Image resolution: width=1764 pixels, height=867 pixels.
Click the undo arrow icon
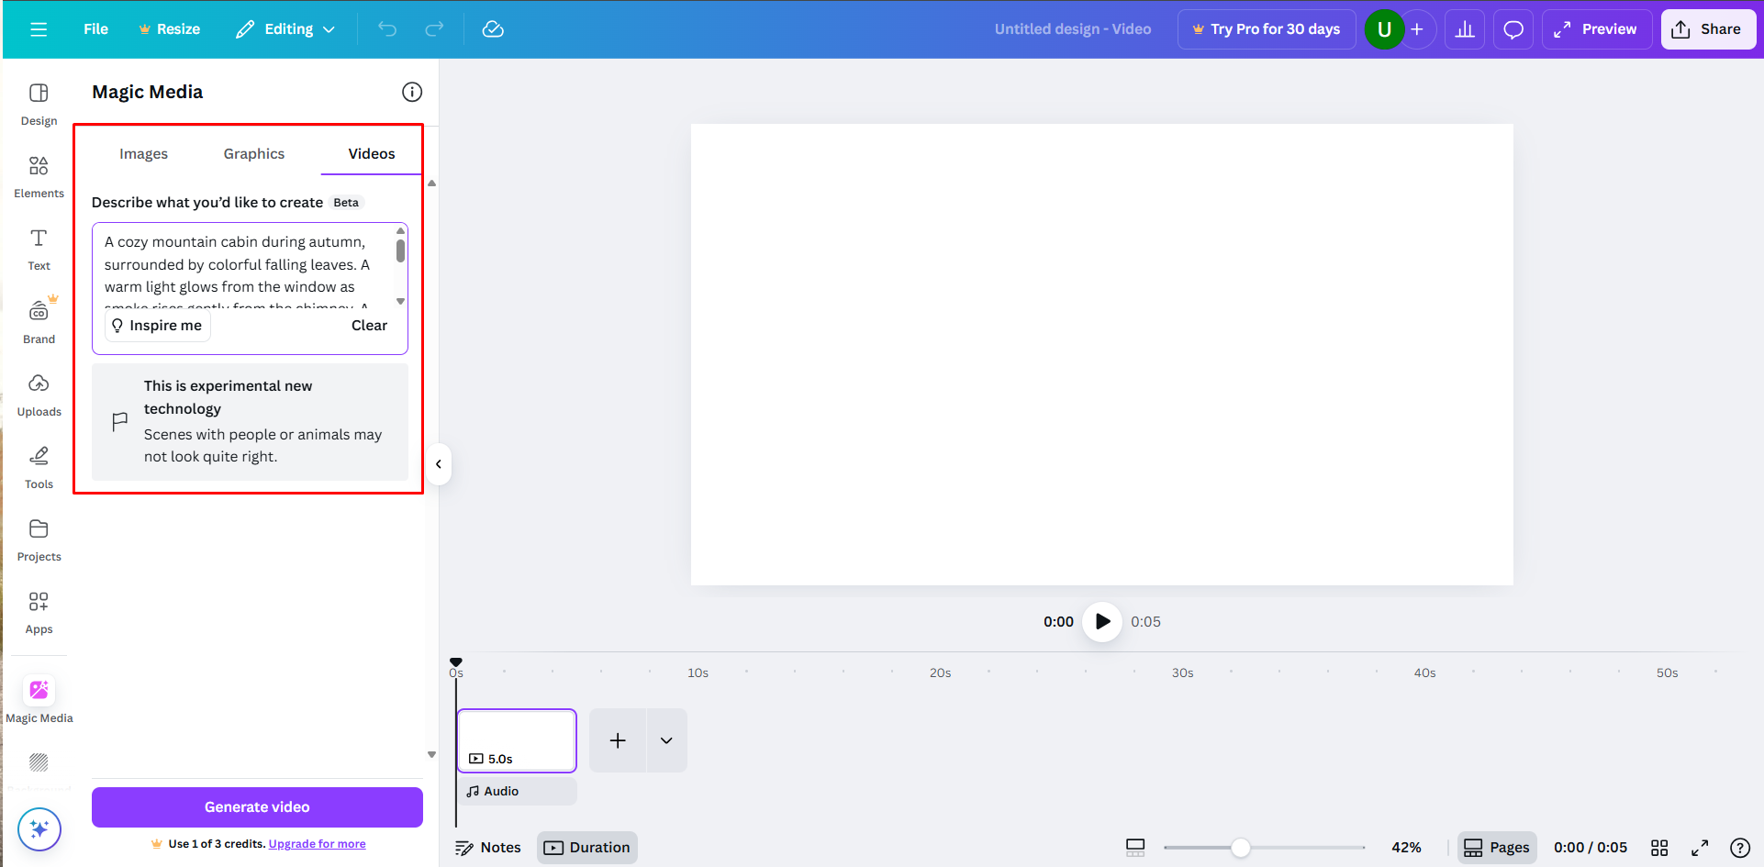point(386,28)
